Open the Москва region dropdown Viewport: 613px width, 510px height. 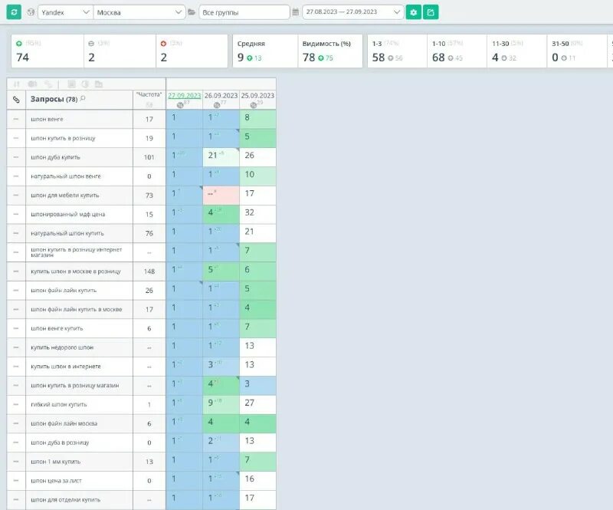pos(139,12)
